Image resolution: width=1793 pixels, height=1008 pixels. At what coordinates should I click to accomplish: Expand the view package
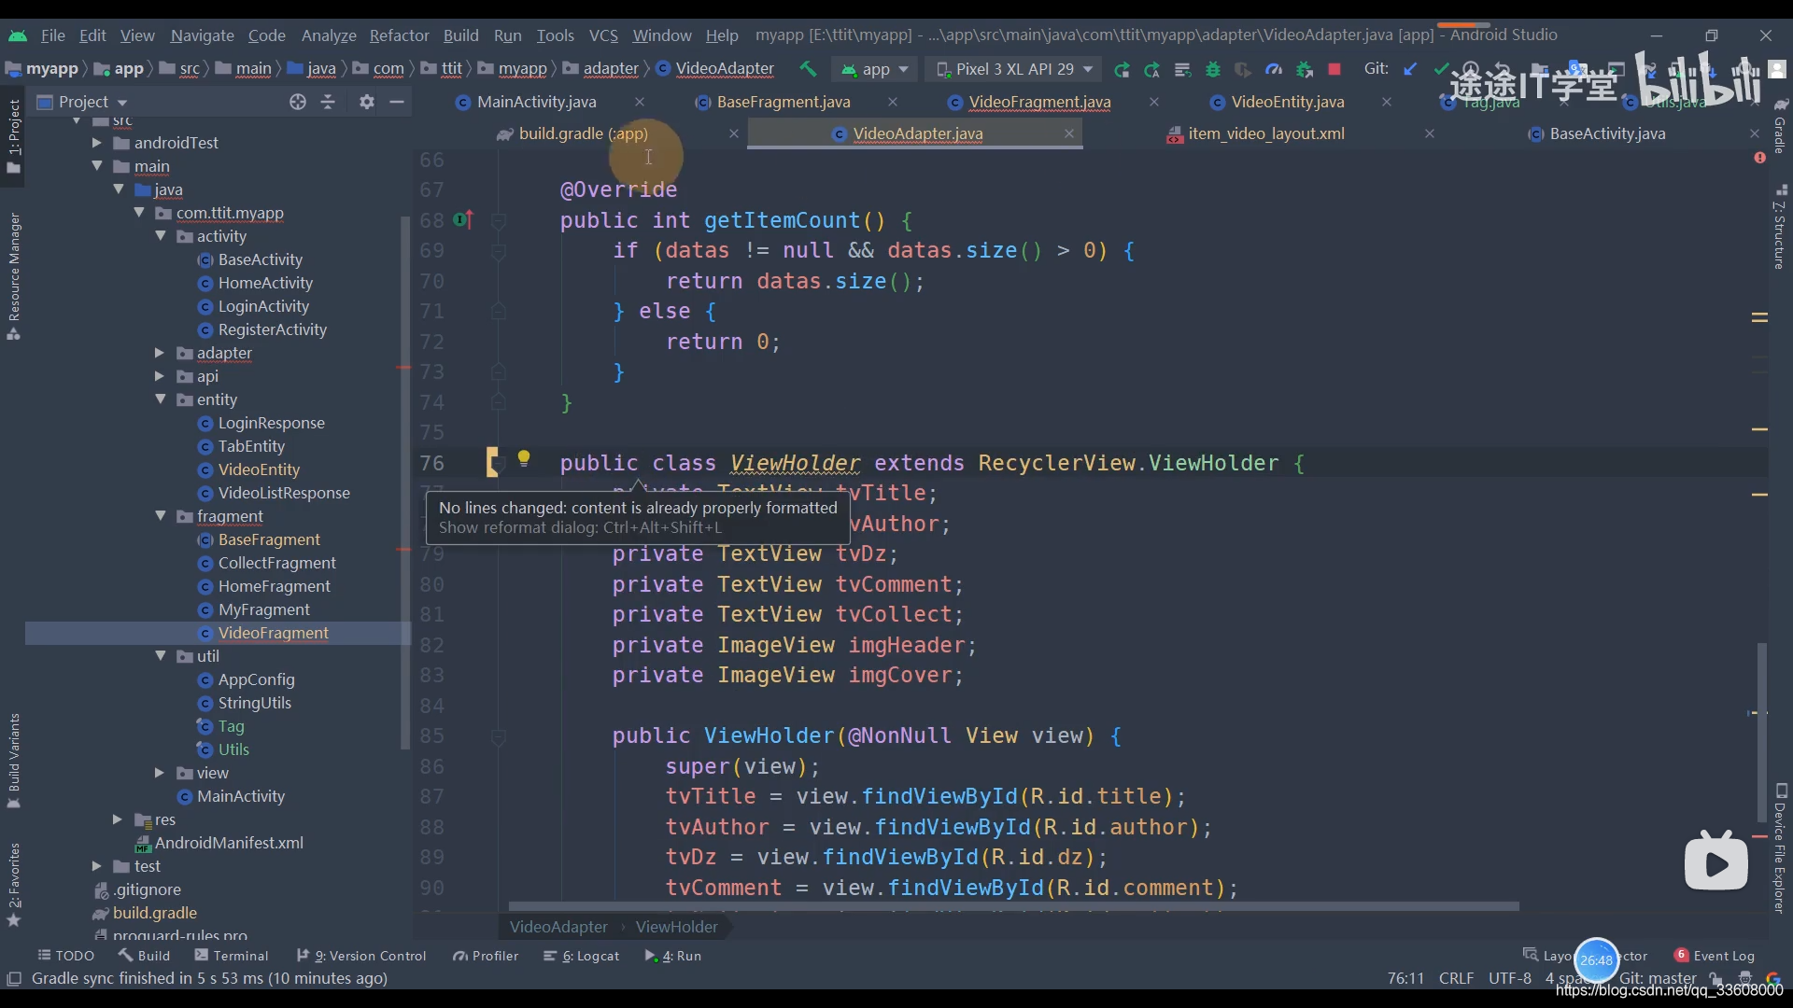tap(159, 773)
